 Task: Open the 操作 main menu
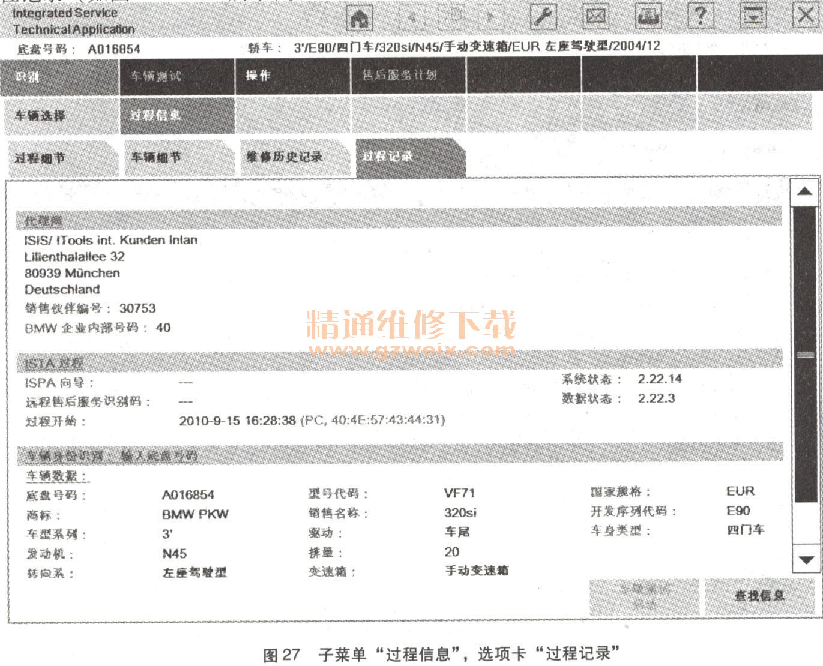[x=292, y=76]
